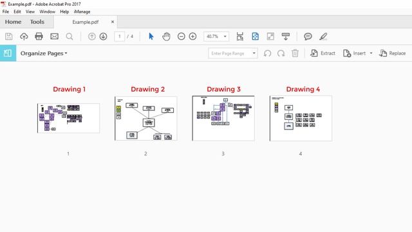The height and width of the screenshot is (232, 412).
Task: Open the Help menu
Action: 64,12
